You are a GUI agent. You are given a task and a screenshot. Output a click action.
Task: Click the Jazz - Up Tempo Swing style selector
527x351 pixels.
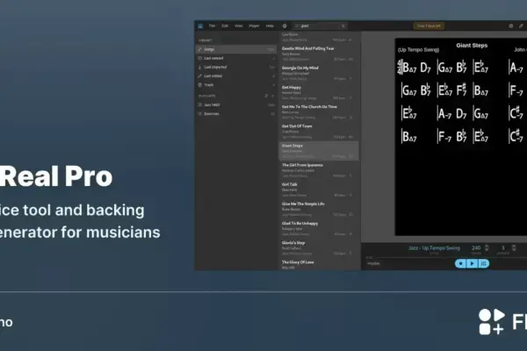tap(434, 247)
